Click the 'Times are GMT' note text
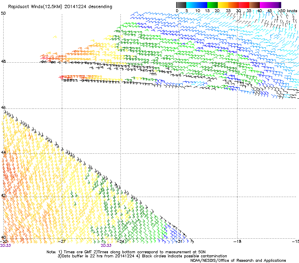The height and width of the screenshot is (263, 299). tap(78, 252)
